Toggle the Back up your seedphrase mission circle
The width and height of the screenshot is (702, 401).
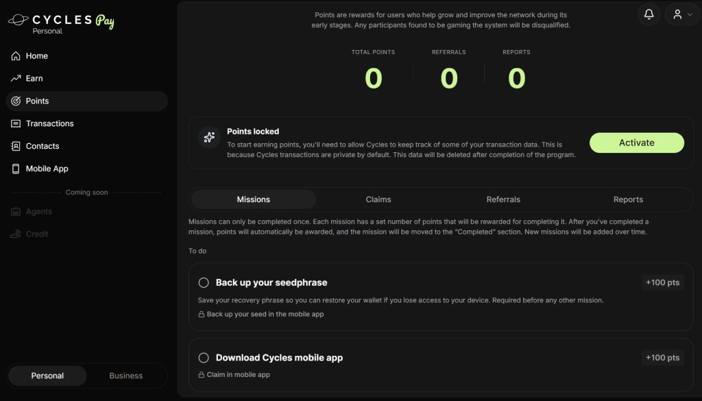pyautogui.click(x=204, y=283)
